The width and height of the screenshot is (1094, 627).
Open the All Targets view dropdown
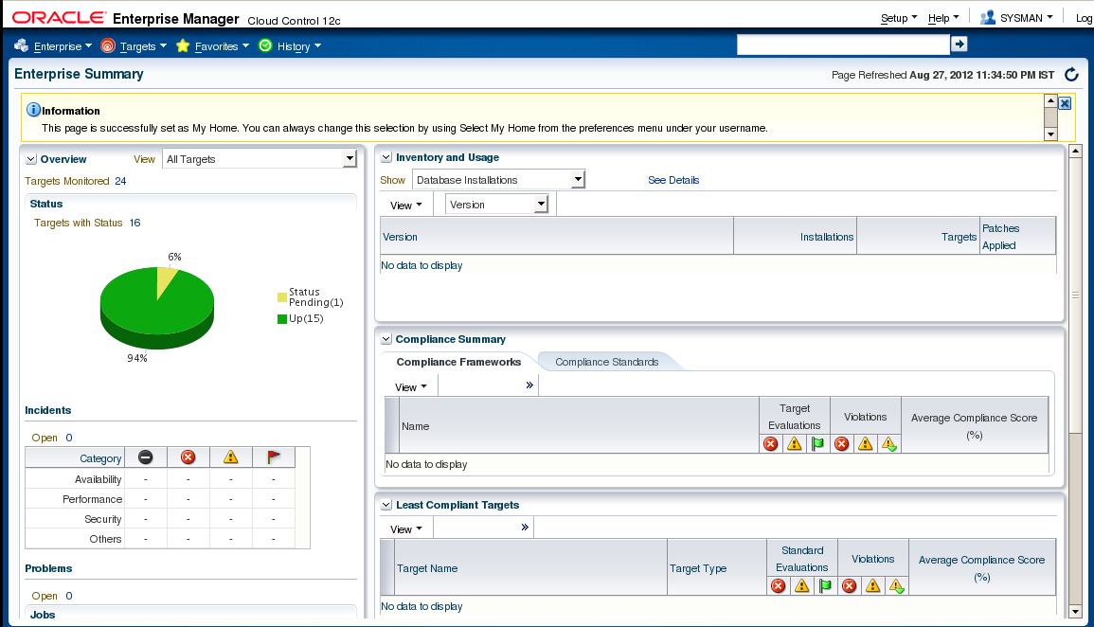pyautogui.click(x=349, y=159)
